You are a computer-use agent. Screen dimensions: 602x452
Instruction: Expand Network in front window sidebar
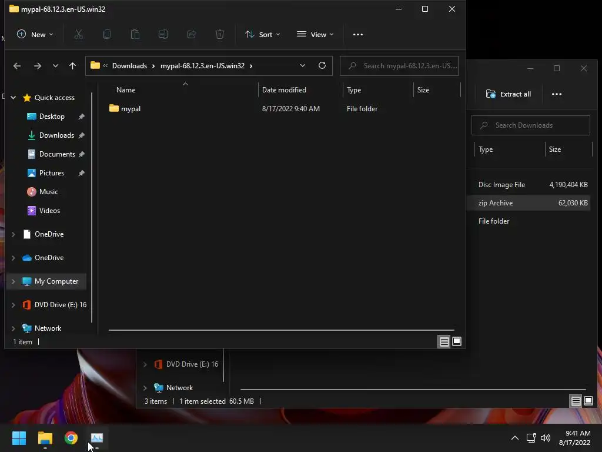[13, 328]
